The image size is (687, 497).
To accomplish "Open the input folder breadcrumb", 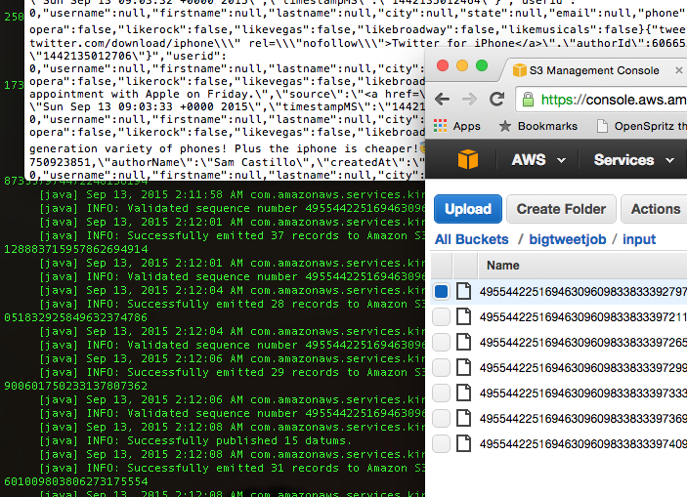I will [639, 239].
